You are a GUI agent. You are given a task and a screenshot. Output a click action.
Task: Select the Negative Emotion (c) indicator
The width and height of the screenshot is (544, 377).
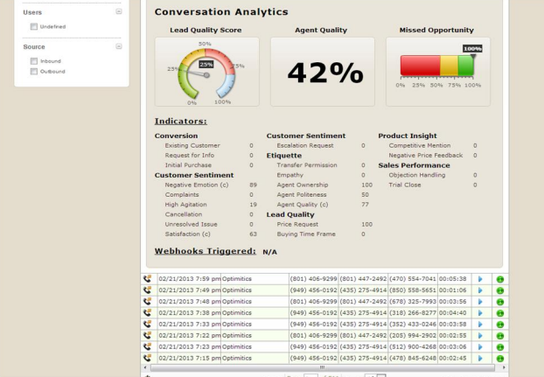(197, 185)
